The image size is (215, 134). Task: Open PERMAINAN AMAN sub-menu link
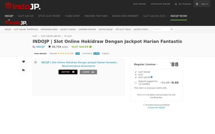49,29
